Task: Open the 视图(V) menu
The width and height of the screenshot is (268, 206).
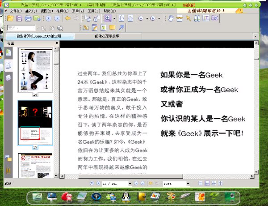Action: click(46, 11)
